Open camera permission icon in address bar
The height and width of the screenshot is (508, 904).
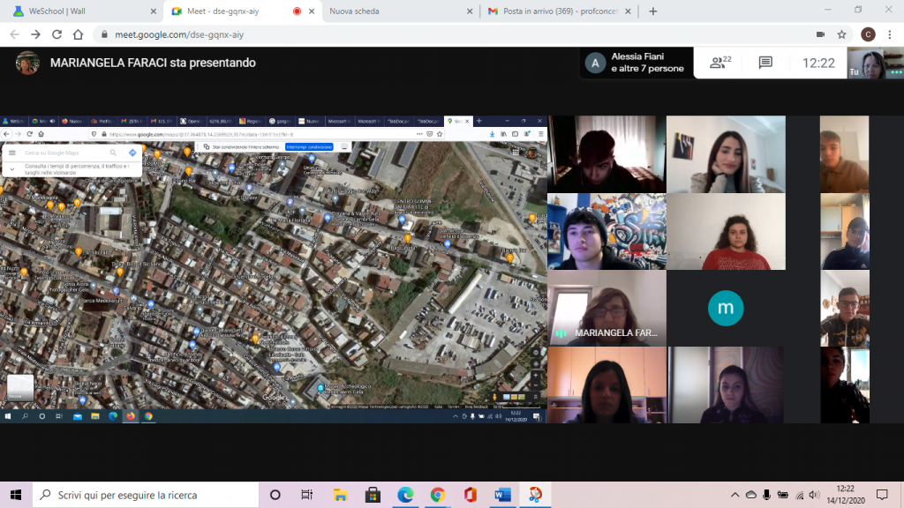click(x=820, y=34)
